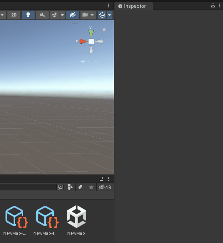The image size is (223, 243).
Task: Open Gizmos dropdown arrow
Action: [110, 15]
